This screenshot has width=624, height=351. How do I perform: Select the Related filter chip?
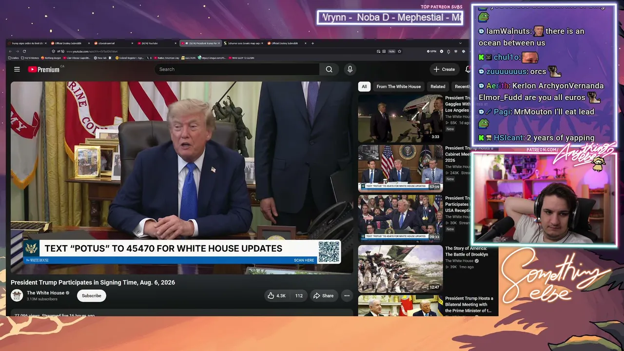(438, 86)
